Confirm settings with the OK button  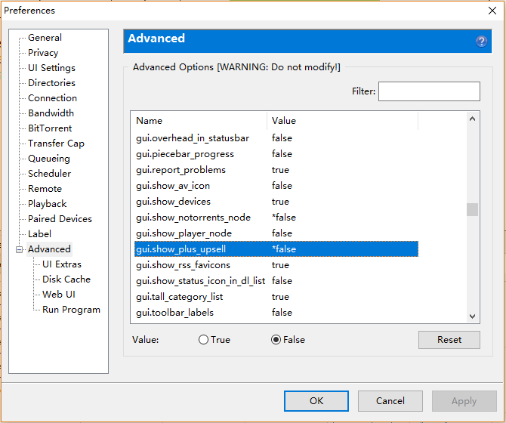[316, 401]
